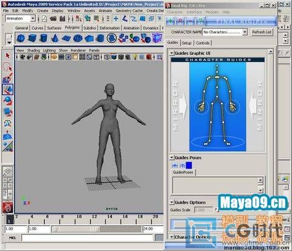Create a polygon plane from the shelf

click(66, 38)
